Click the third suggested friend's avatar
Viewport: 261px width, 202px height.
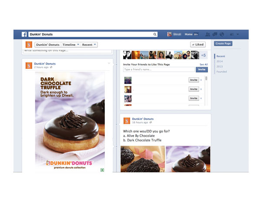(x=128, y=99)
